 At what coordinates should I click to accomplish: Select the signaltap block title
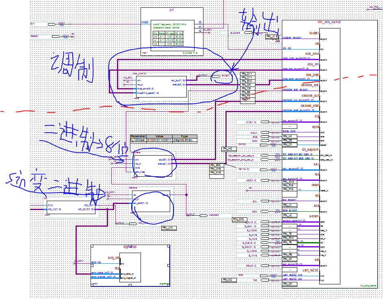[x=130, y=247]
